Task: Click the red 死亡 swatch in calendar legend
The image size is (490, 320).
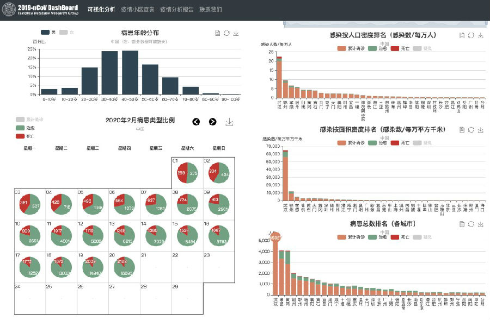Action: 20,136
